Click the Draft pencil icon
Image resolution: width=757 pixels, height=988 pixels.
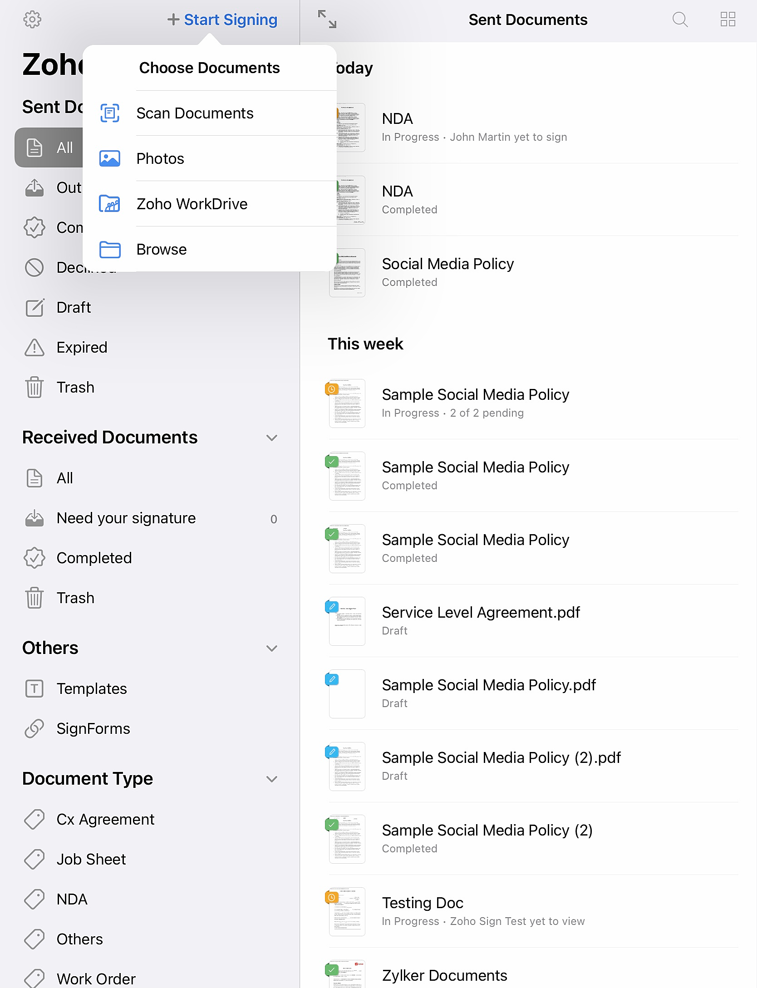coord(34,307)
